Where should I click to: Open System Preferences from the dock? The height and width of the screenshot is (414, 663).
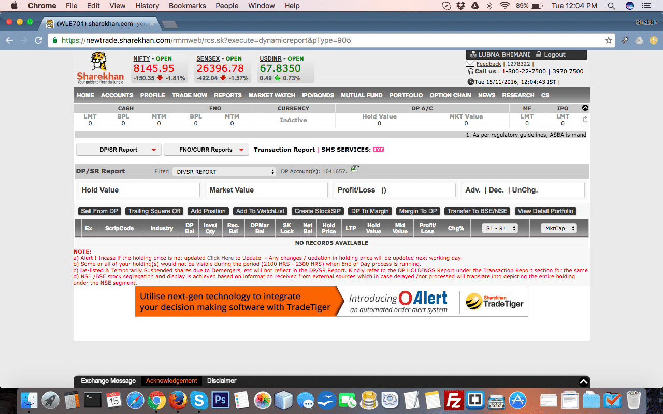tap(390, 400)
